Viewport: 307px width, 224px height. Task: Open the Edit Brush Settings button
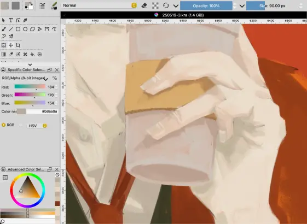(42, 5)
